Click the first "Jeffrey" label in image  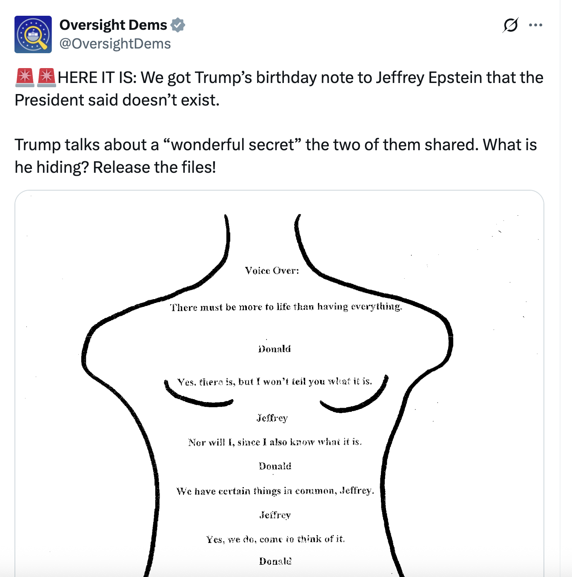[x=272, y=418]
